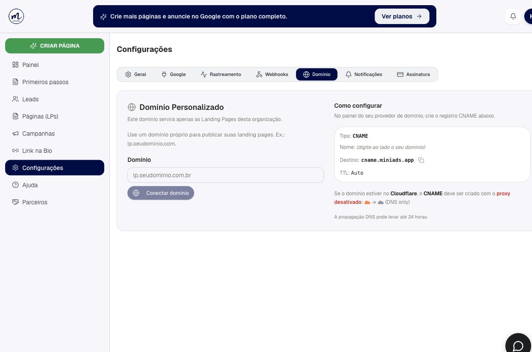Click the Parceiros handshake icon
532x352 pixels.
tap(15, 202)
